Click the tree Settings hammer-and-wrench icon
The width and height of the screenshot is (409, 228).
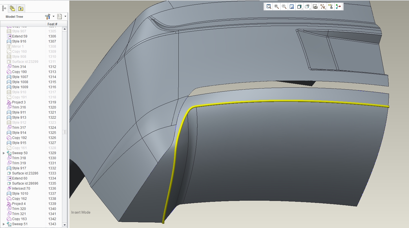click(x=48, y=17)
